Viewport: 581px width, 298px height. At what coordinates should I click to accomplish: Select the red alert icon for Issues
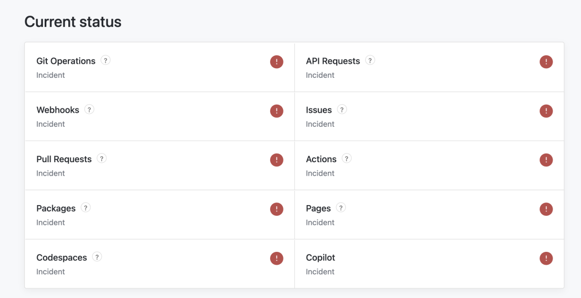(x=546, y=111)
